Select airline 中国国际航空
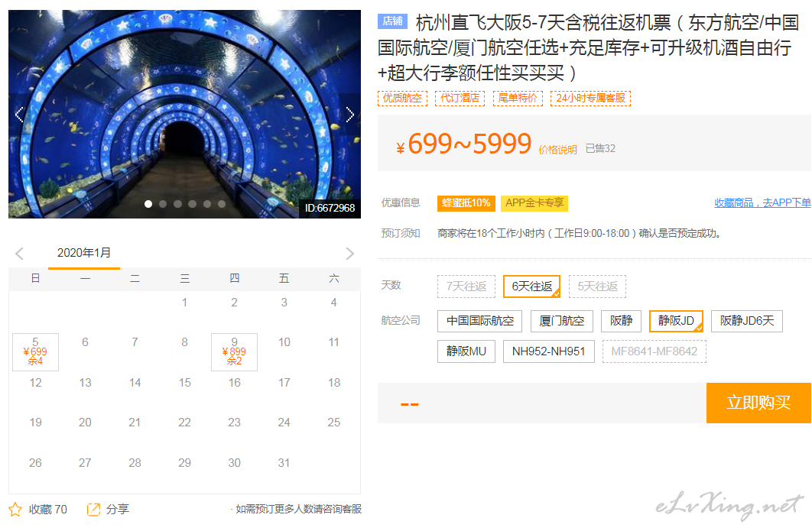Viewport: 812px width, 531px height. tap(480, 321)
